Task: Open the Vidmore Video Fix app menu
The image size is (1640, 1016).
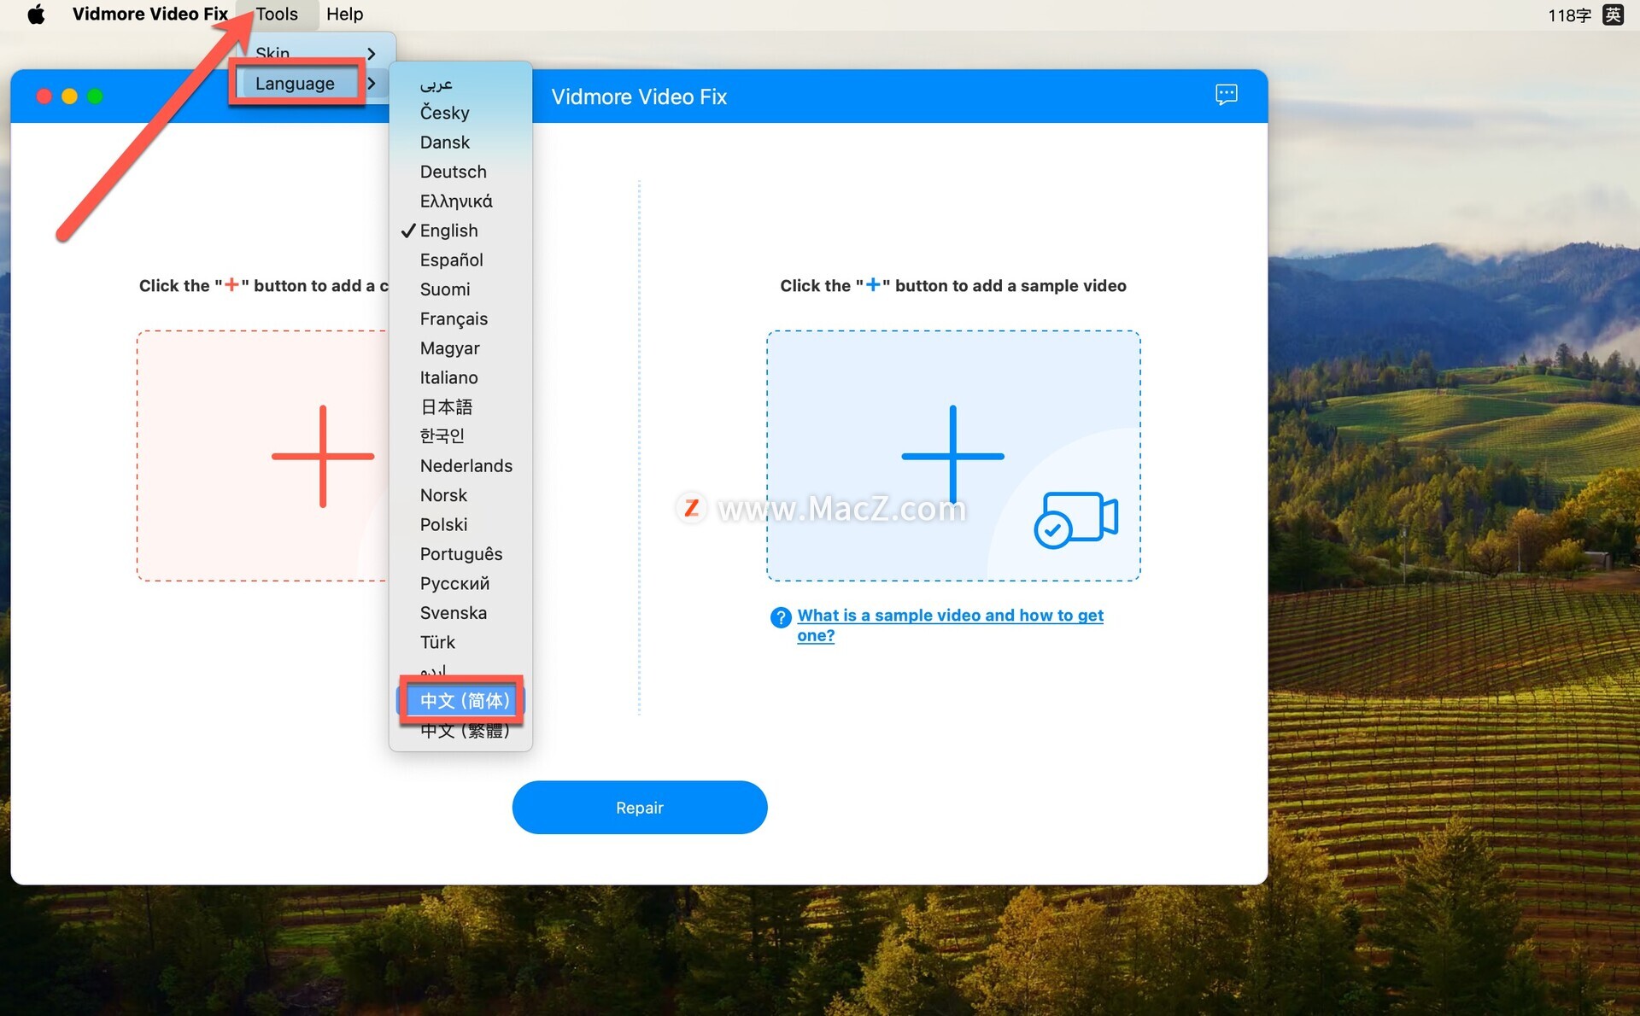Action: point(149,15)
